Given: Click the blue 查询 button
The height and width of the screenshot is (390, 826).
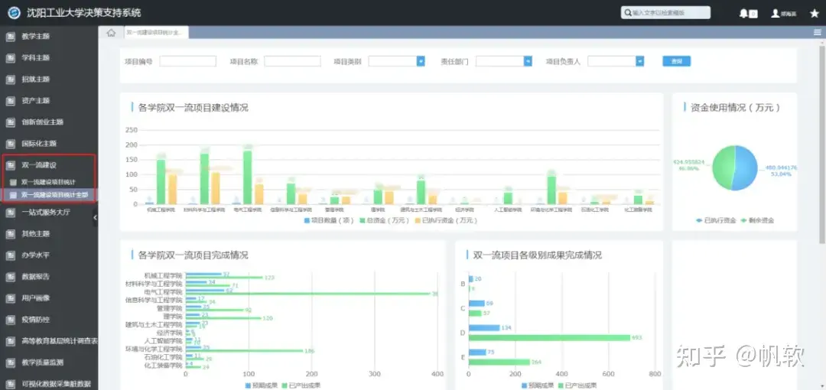Looking at the screenshot, I should click(x=676, y=61).
